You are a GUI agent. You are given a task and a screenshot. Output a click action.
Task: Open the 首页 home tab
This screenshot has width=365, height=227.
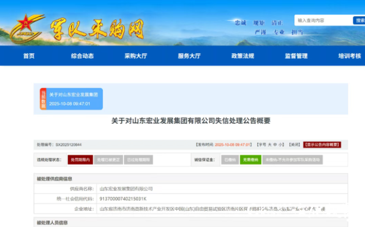(29, 56)
